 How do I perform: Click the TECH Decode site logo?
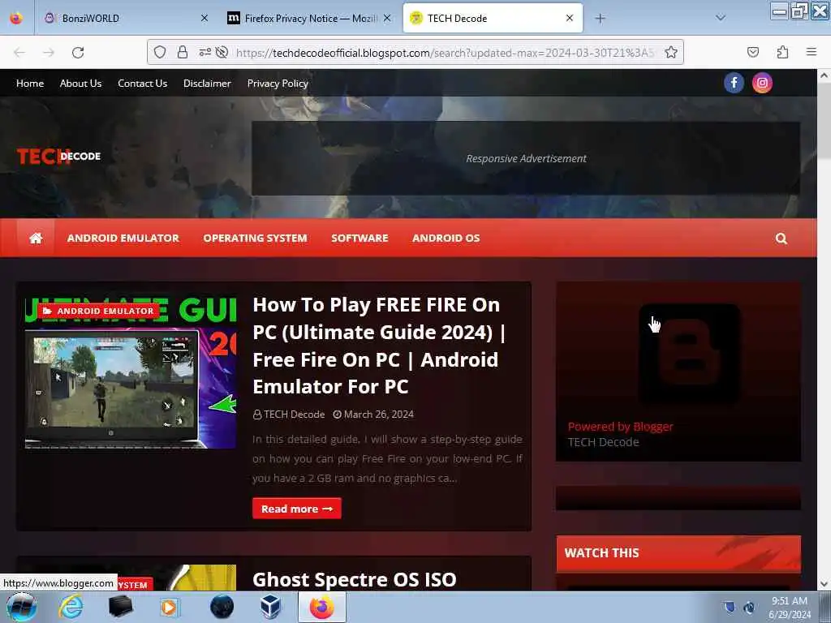coord(58,157)
